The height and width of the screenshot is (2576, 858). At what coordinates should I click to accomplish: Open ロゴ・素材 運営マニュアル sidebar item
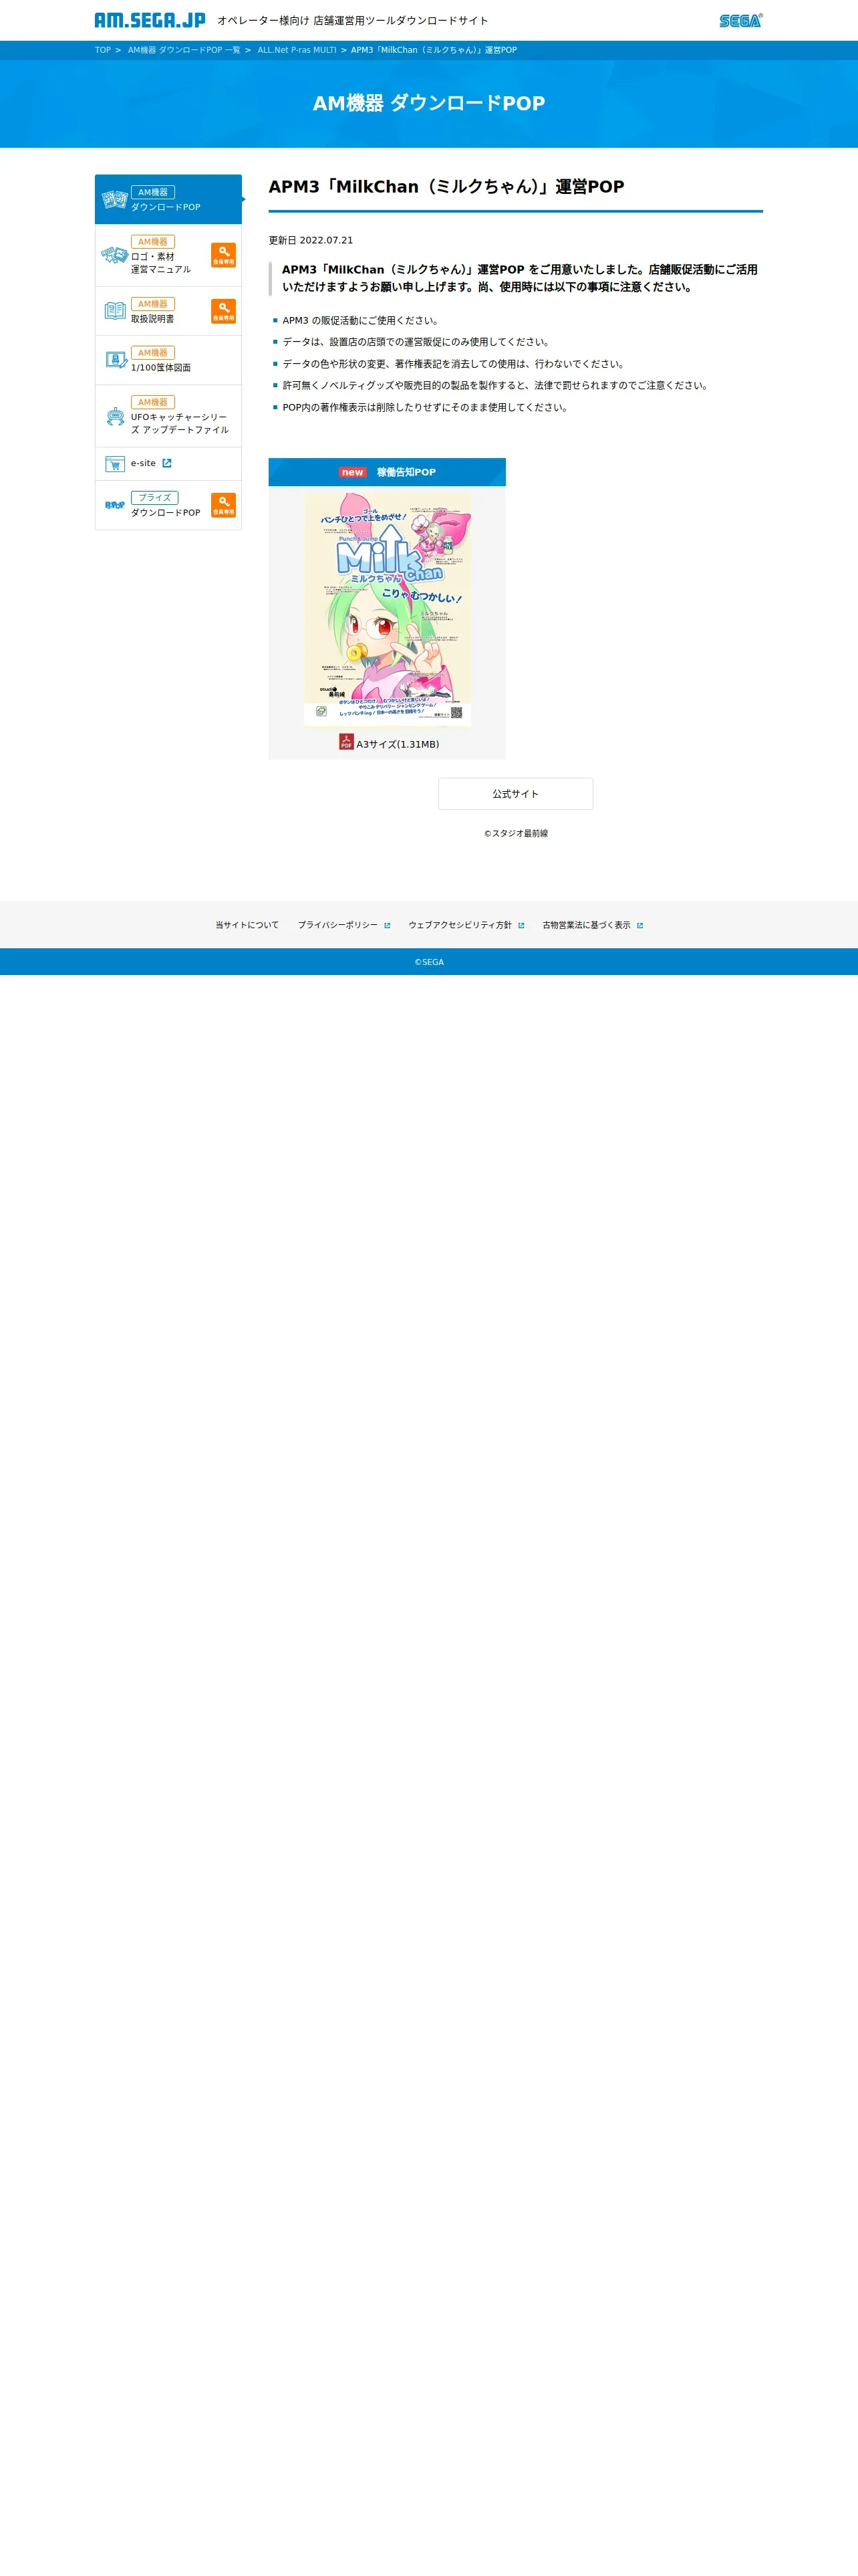click(x=168, y=255)
